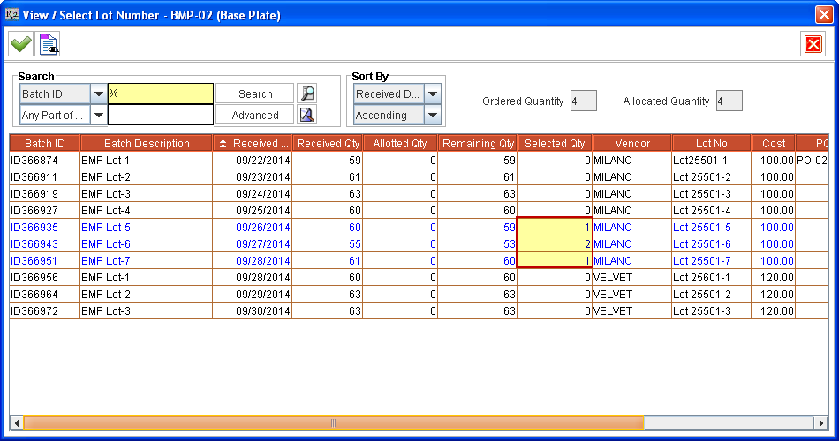This screenshot has height=441, width=839.
Task: Open the Ascending sort order dropdown
Action: coord(433,115)
